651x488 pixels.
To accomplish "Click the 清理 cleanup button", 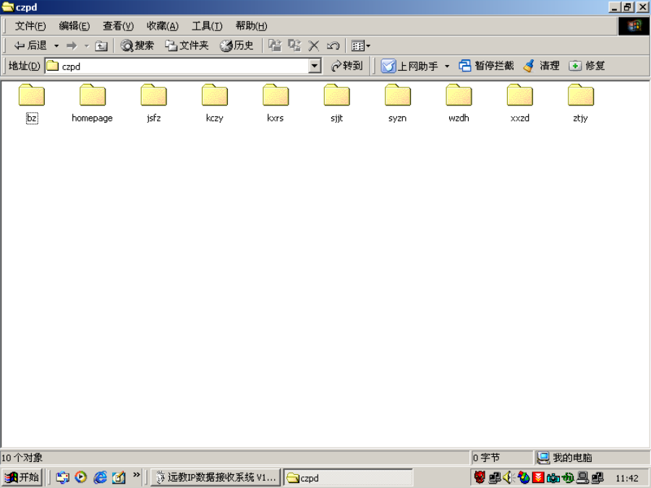I will click(x=541, y=66).
